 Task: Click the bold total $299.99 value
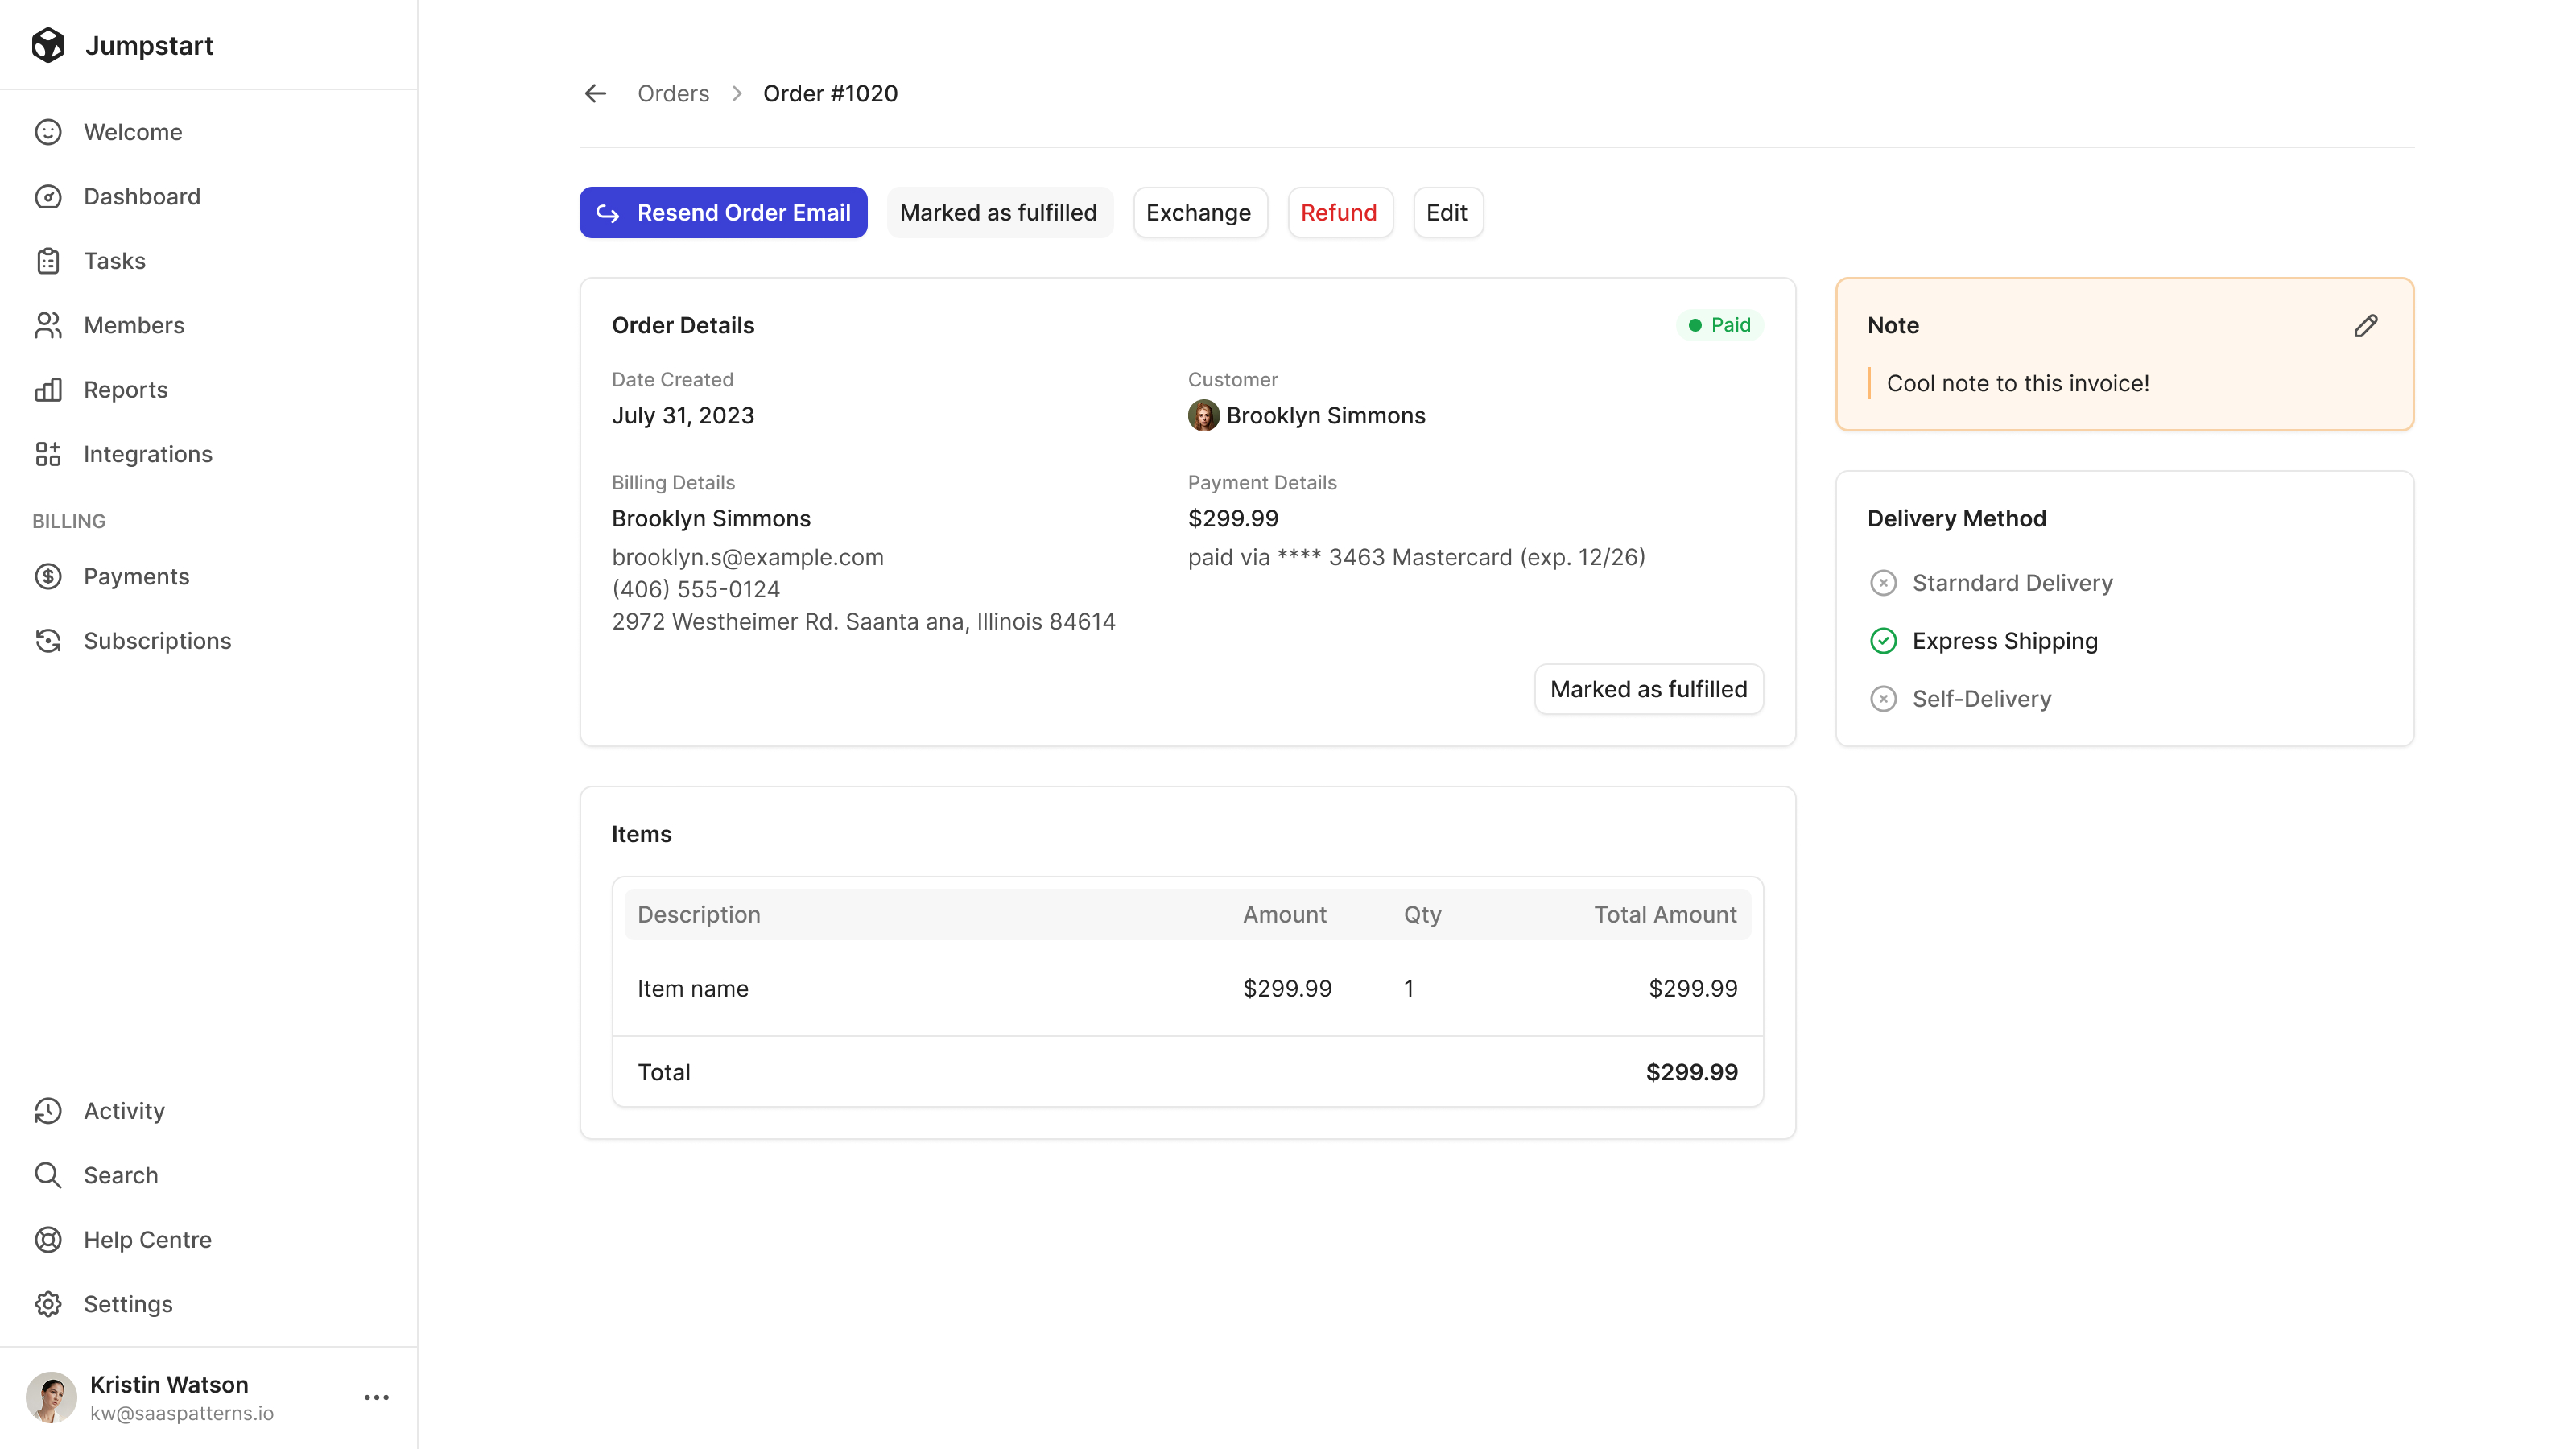point(1691,1072)
